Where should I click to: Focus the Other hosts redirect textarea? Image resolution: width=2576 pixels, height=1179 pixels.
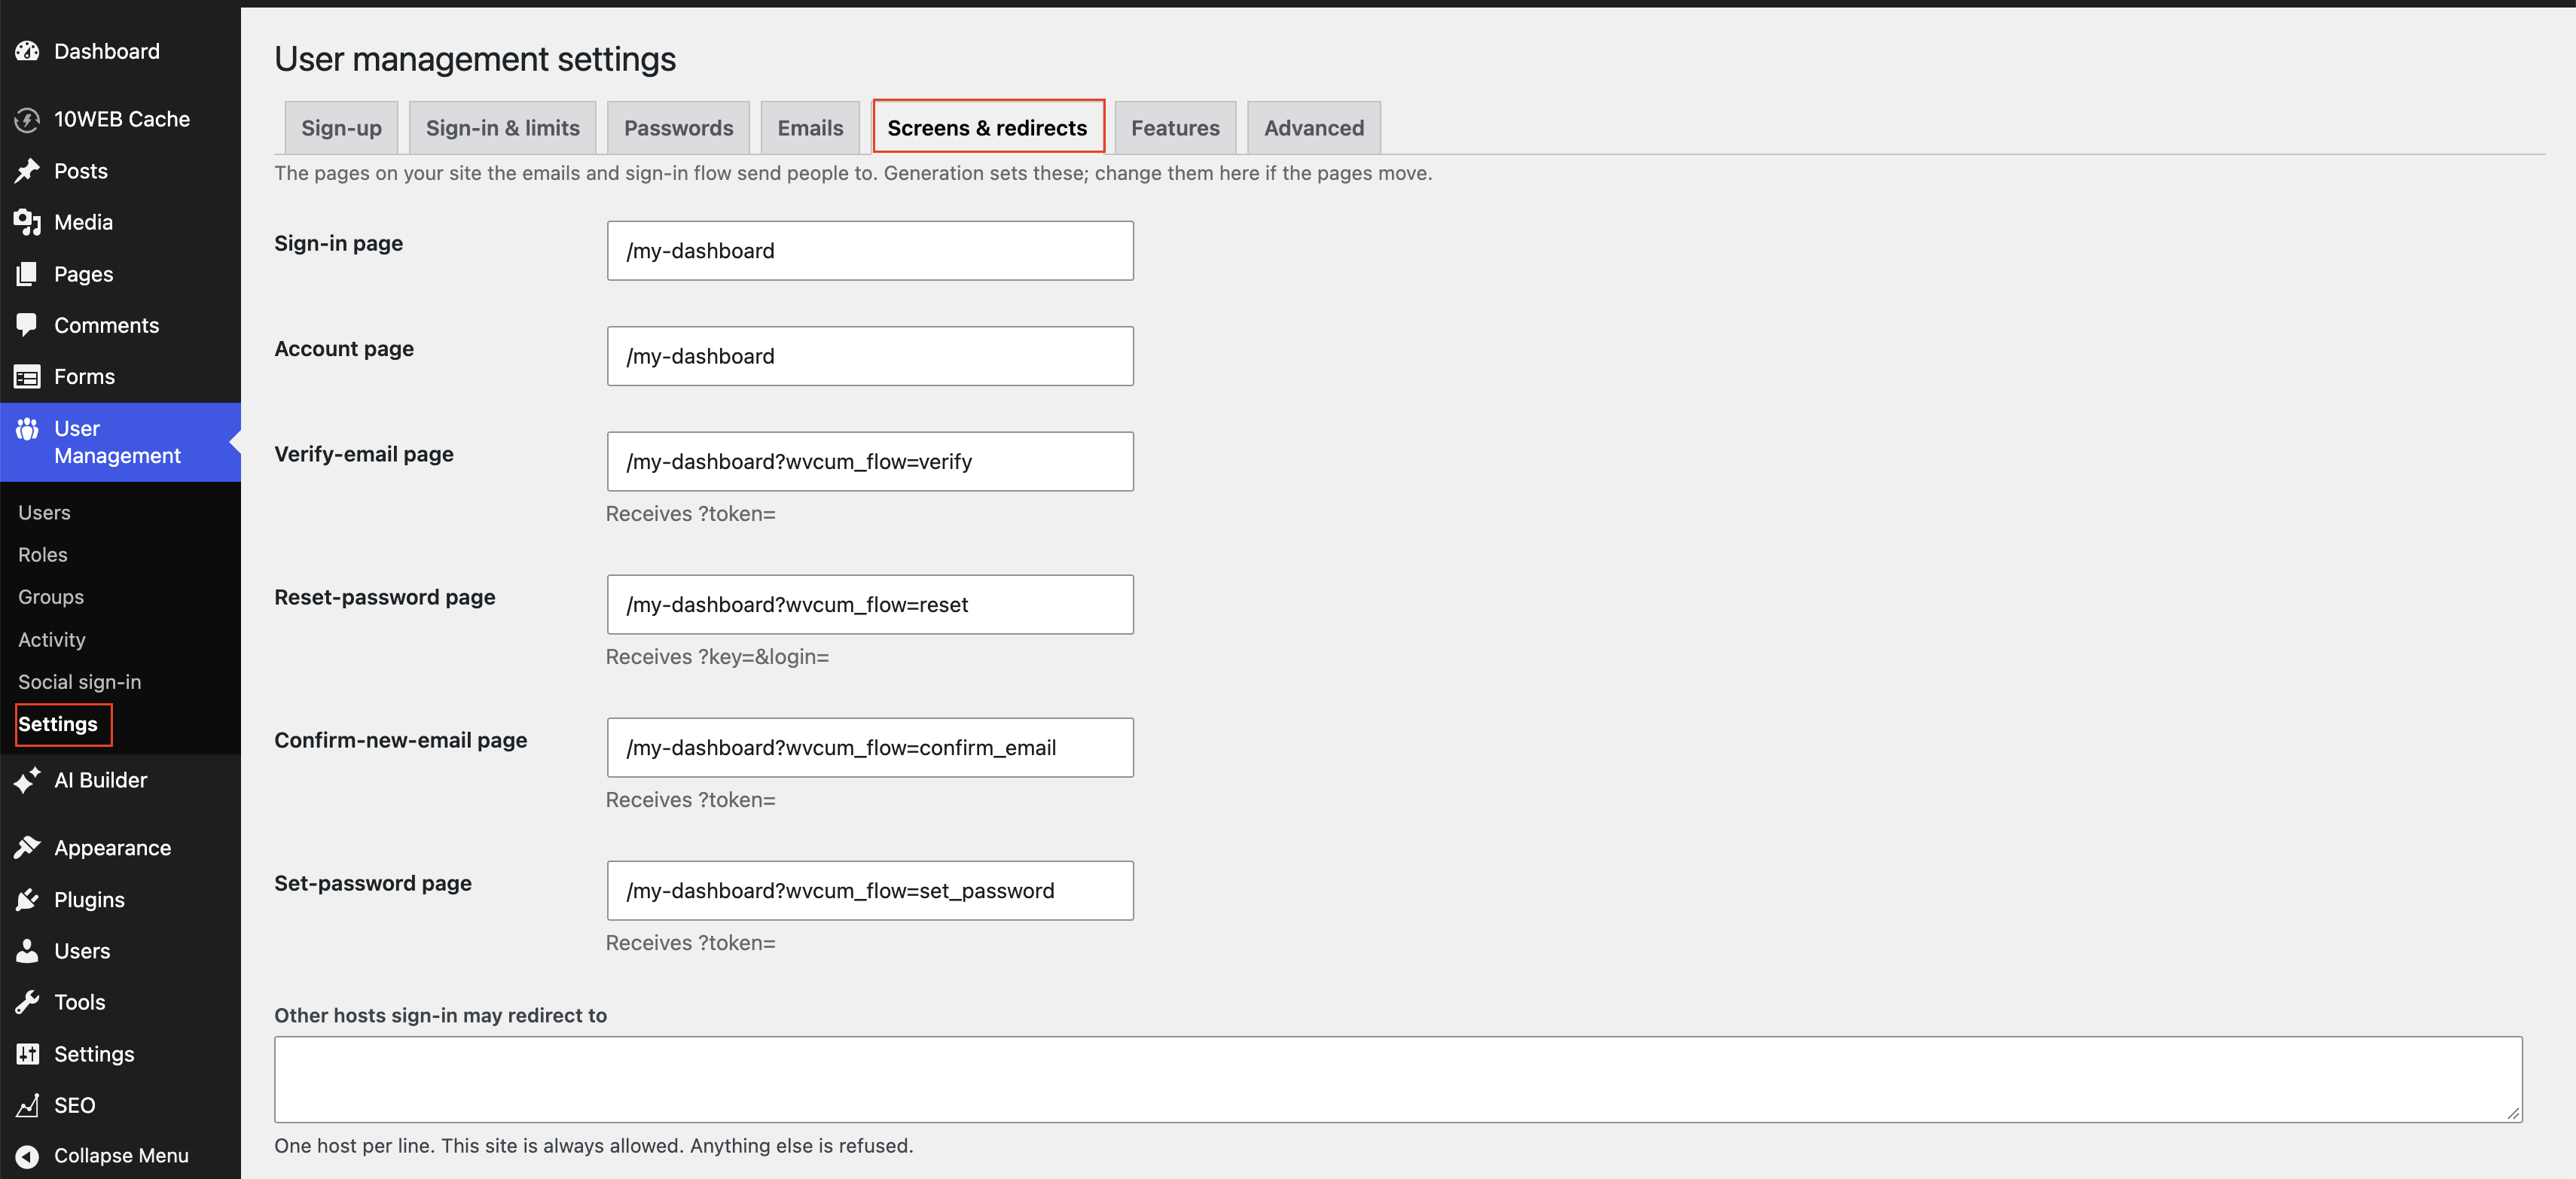point(1398,1079)
